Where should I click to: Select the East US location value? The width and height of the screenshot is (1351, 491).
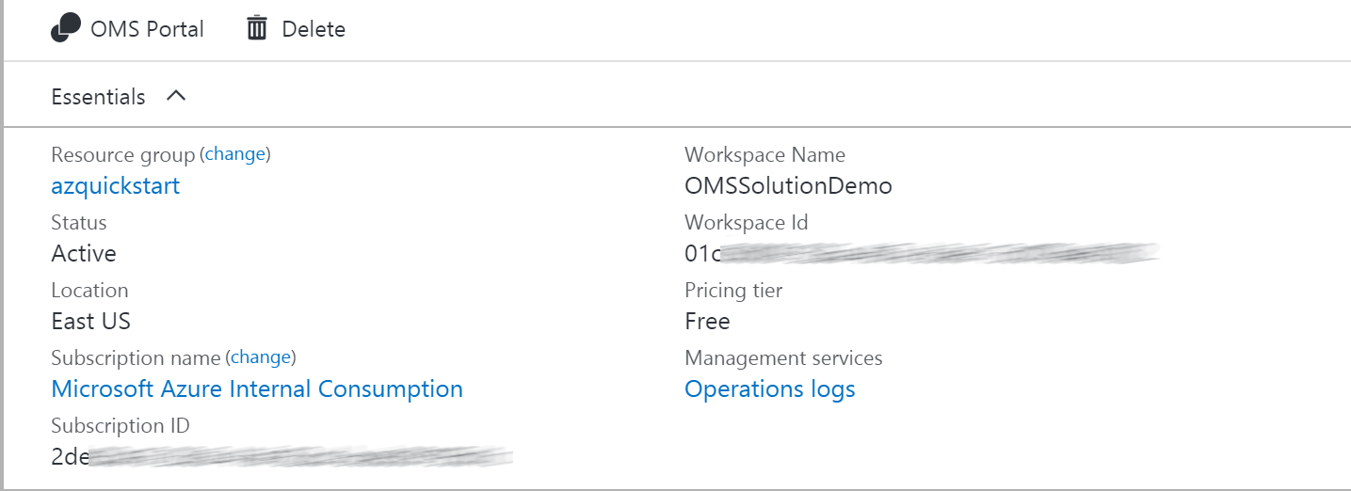90,321
